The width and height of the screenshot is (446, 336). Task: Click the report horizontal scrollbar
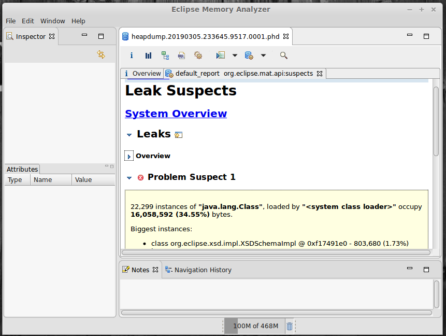click(276, 253)
